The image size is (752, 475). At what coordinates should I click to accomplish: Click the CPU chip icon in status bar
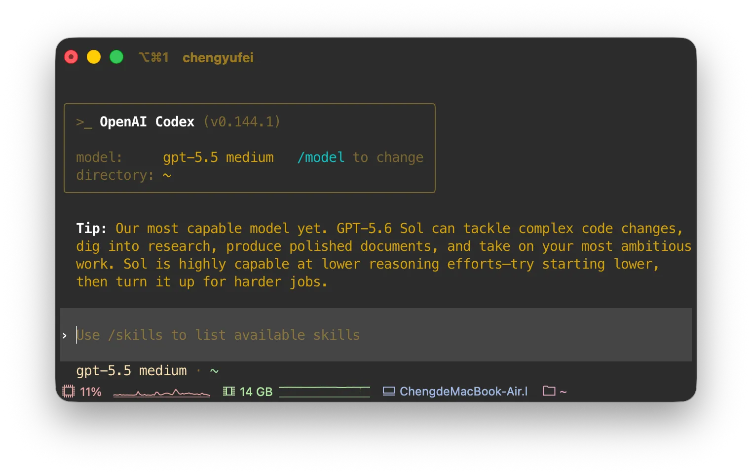point(69,392)
